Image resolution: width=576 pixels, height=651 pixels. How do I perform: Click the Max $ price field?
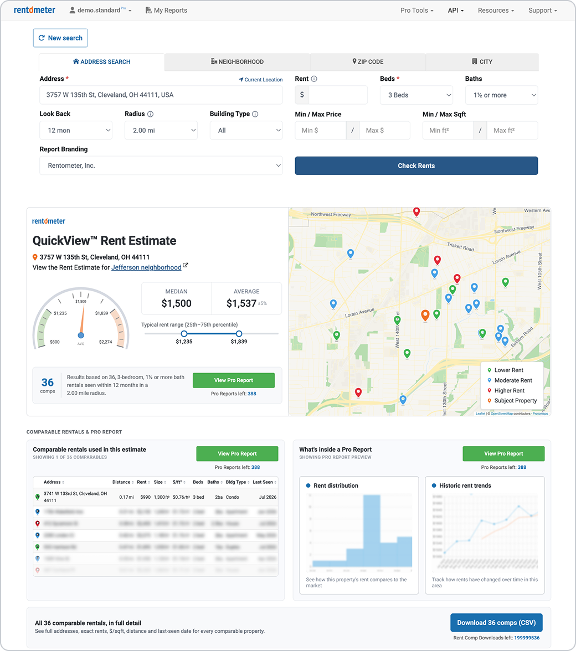tap(384, 131)
